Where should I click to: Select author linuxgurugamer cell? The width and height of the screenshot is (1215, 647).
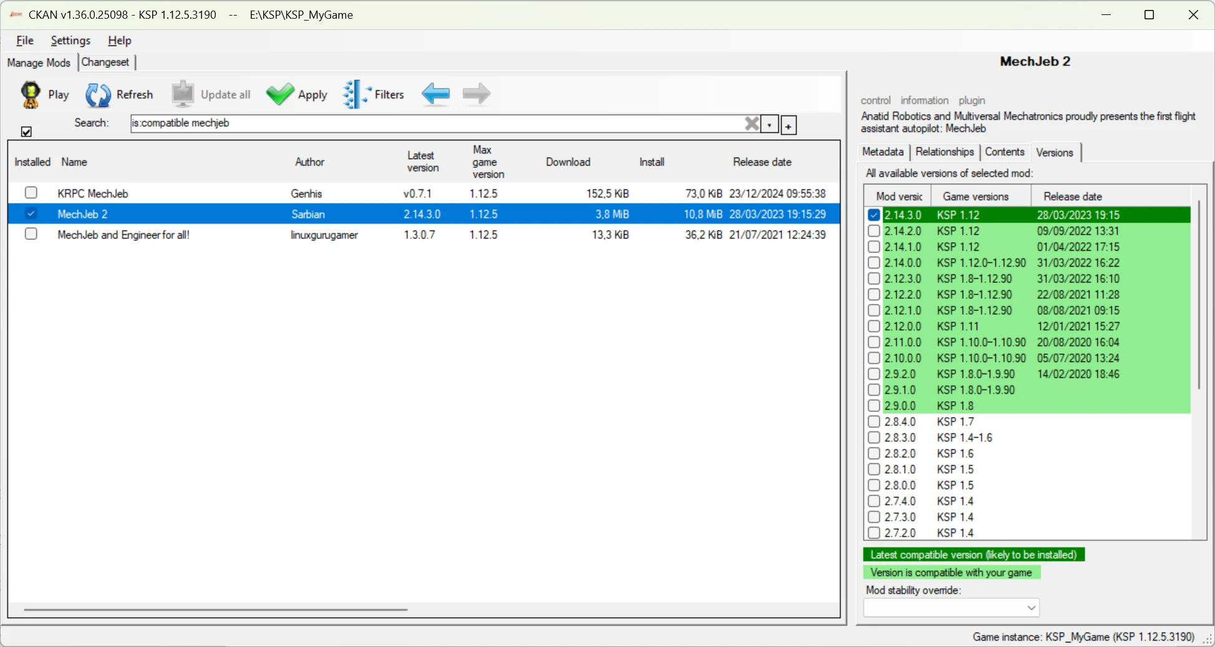click(x=324, y=235)
